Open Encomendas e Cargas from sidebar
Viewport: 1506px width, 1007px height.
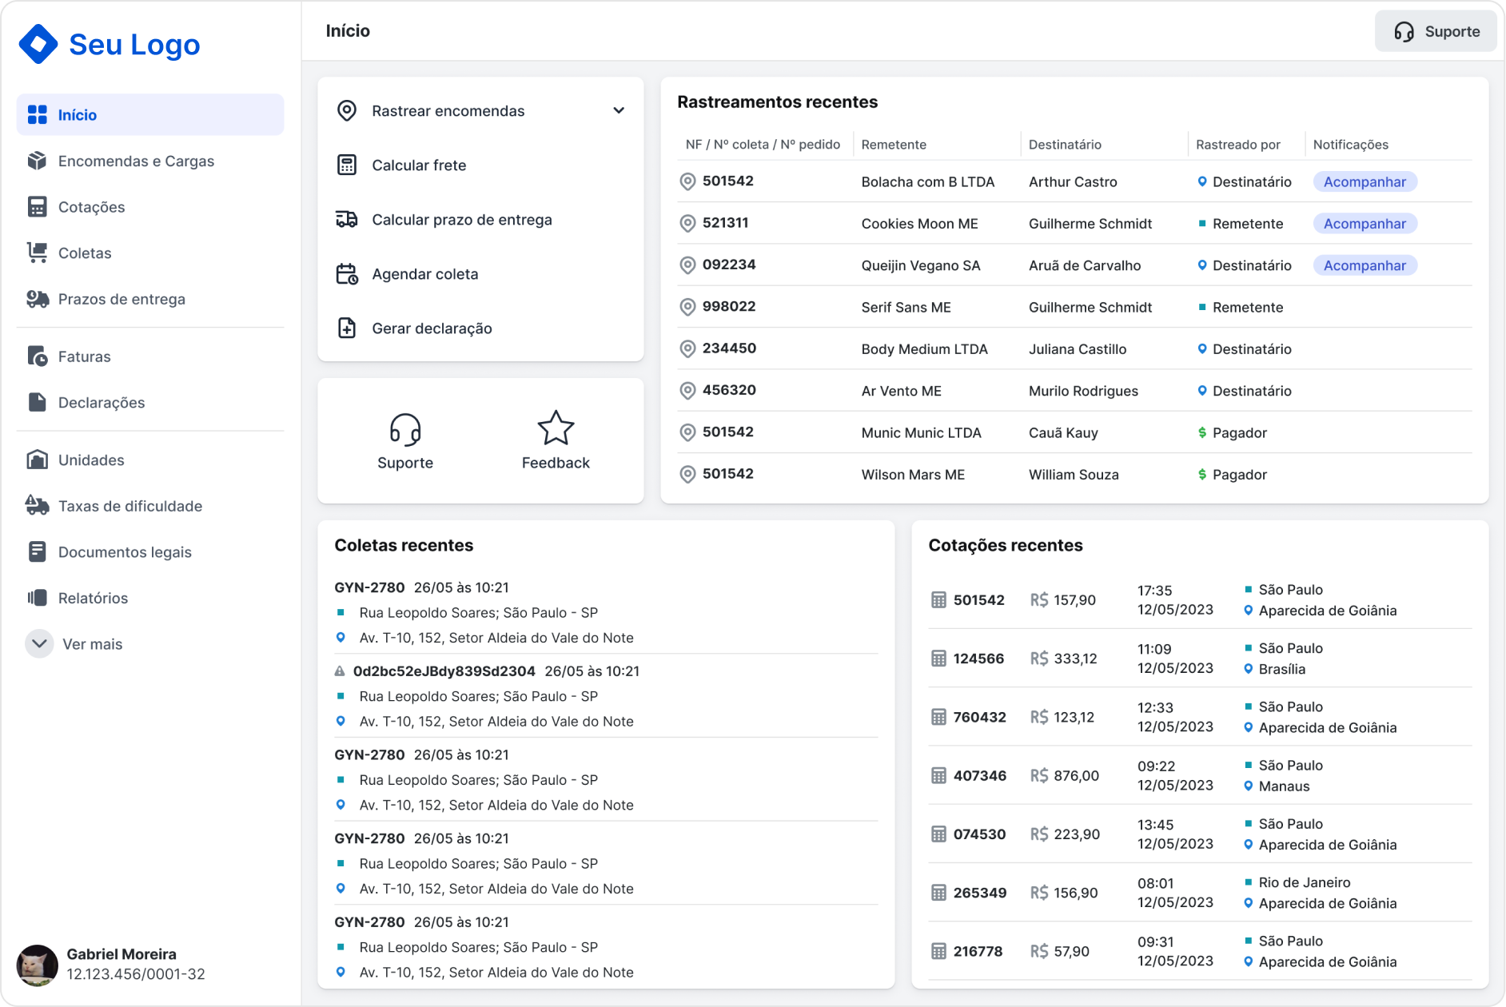tap(136, 161)
